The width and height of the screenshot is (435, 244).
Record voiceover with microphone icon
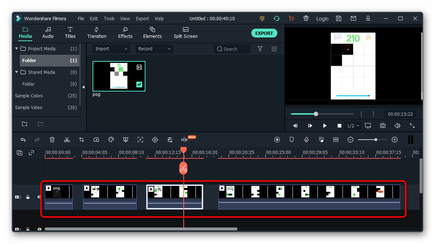click(306, 140)
